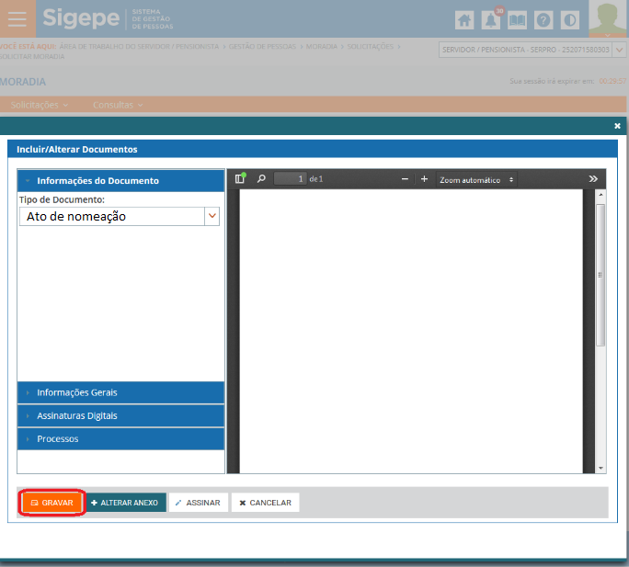Open the user profile avatar
629x567 pixels.
tap(607, 19)
